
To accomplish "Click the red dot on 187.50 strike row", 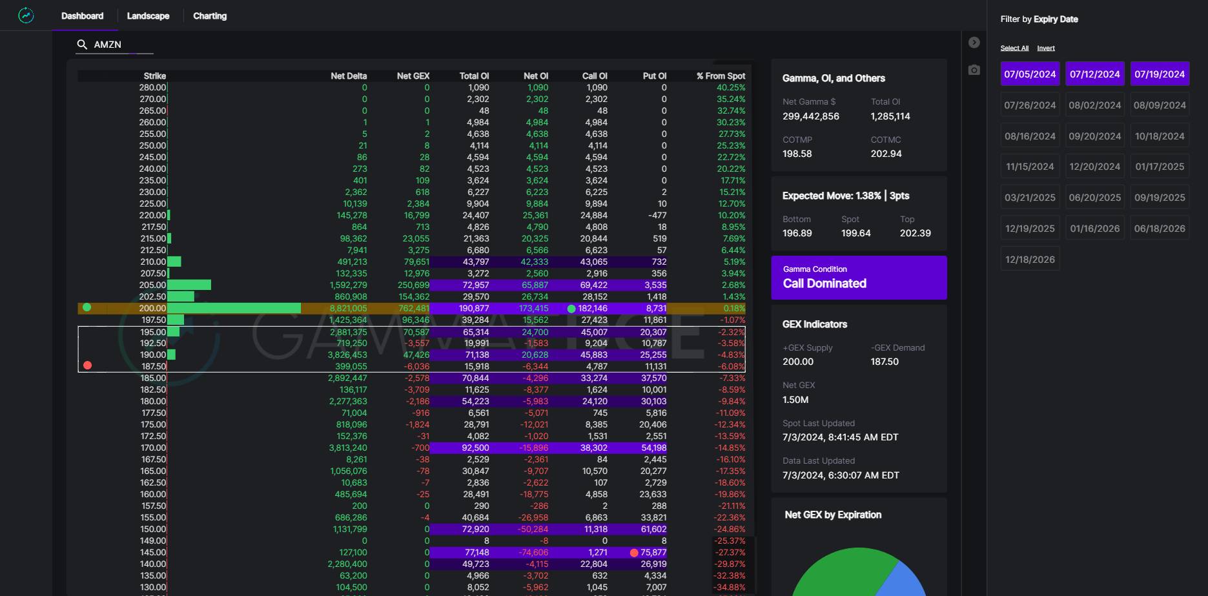I will [x=88, y=365].
